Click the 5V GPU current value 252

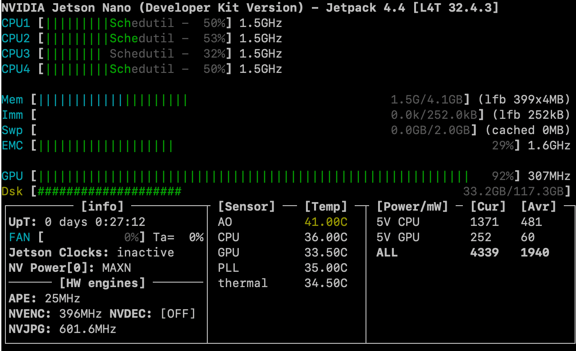481,237
